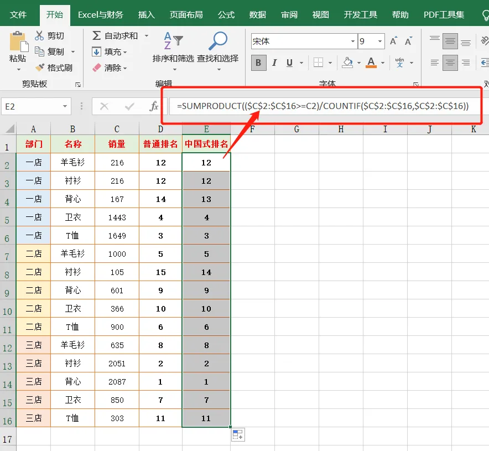
Task: Toggle Bold formatting button
Action: [x=258, y=63]
